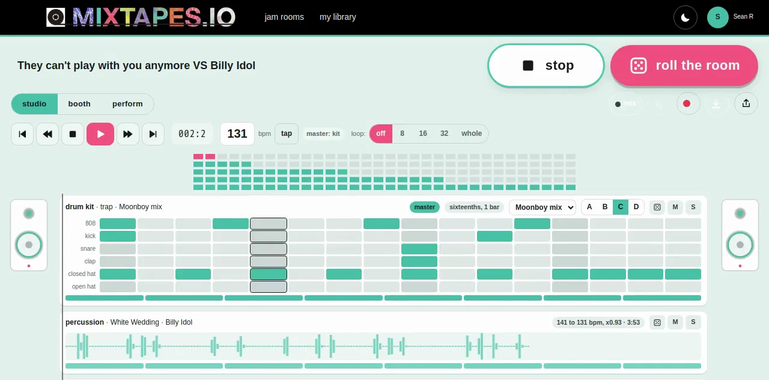Solo the percussion track
This screenshot has height=380, width=769.
pos(693,322)
